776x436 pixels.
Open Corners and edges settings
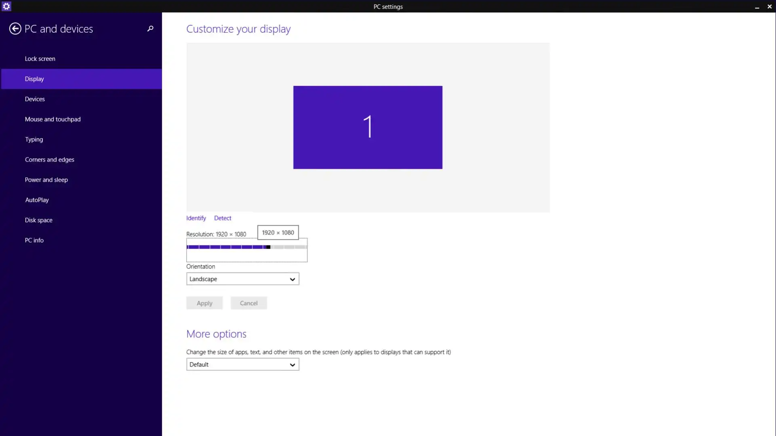point(49,159)
